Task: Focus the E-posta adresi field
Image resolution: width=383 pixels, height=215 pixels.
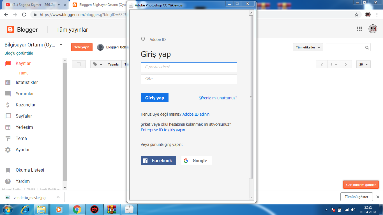Action: tap(189, 67)
